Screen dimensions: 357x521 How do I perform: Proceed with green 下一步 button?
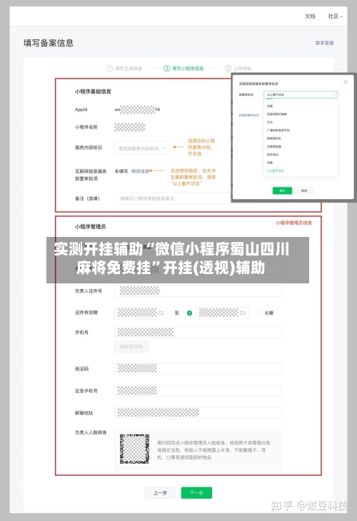coord(196,493)
